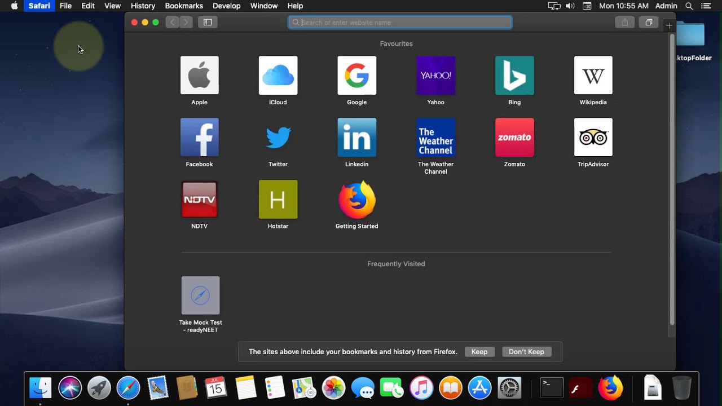Viewport: 722px width, 406px height.
Task: Launch Siri from the Dock
Action: [70, 388]
